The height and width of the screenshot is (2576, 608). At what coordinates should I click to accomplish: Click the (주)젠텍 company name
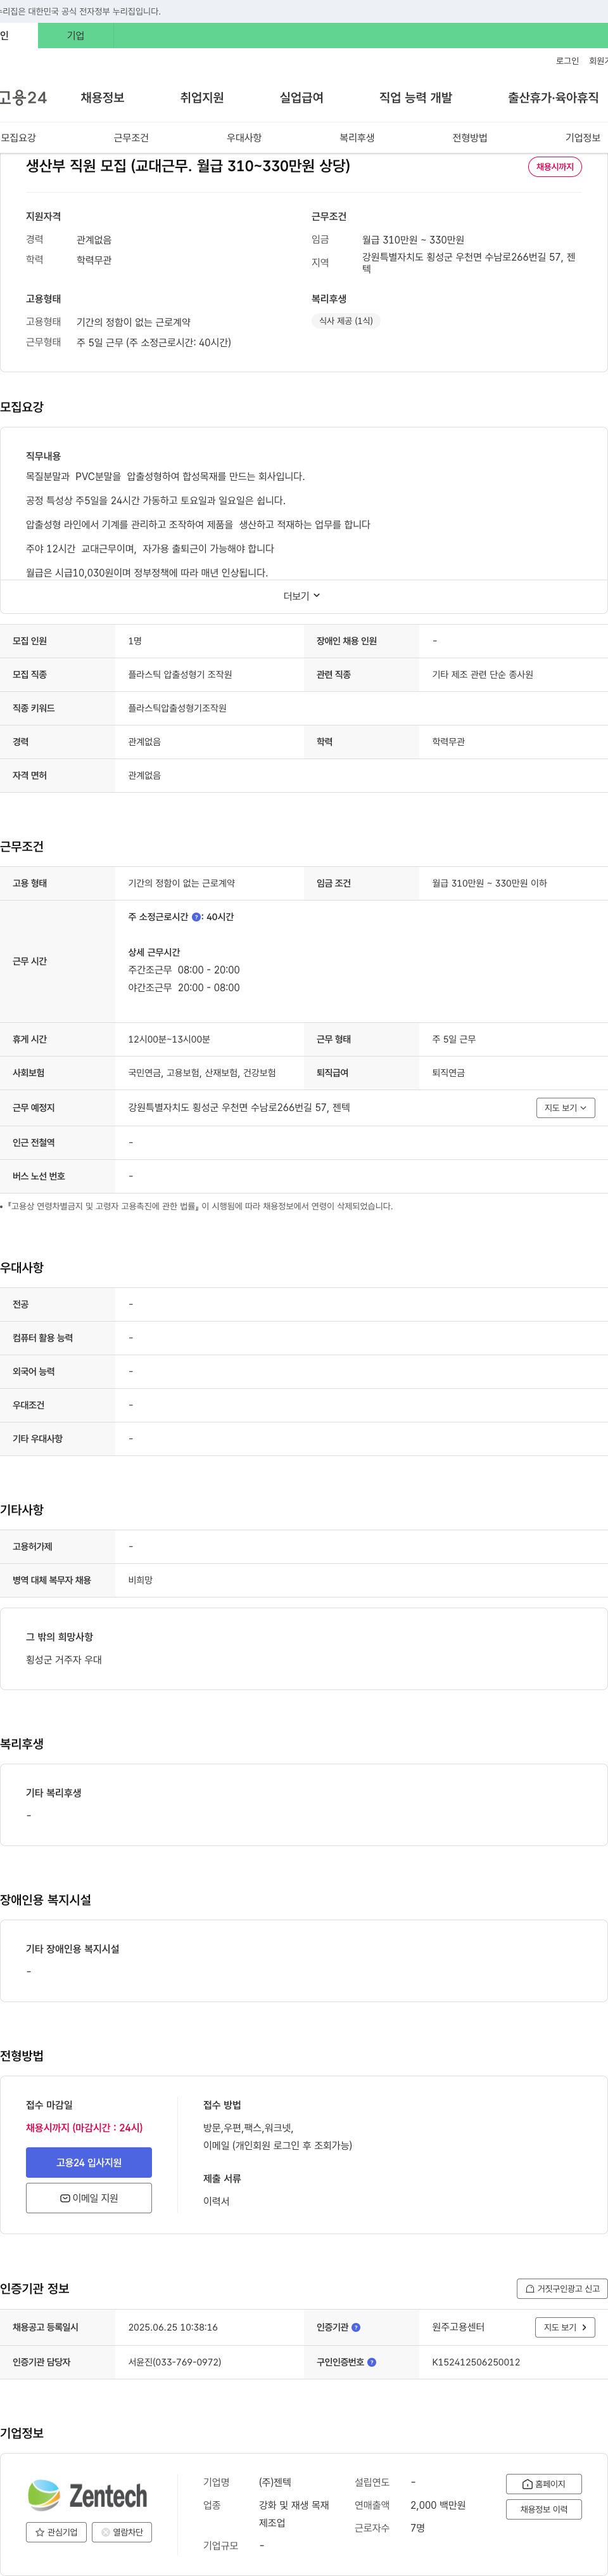[274, 2482]
